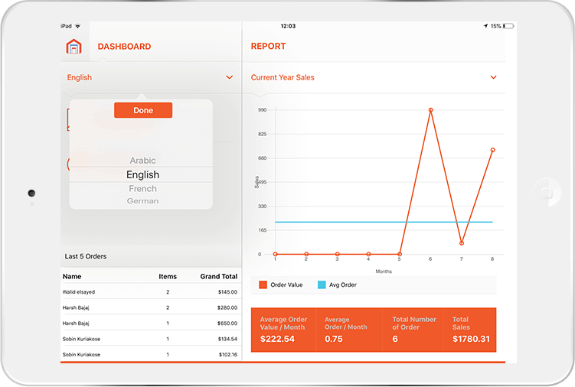Click the Total Number of Order tile

coord(413,330)
